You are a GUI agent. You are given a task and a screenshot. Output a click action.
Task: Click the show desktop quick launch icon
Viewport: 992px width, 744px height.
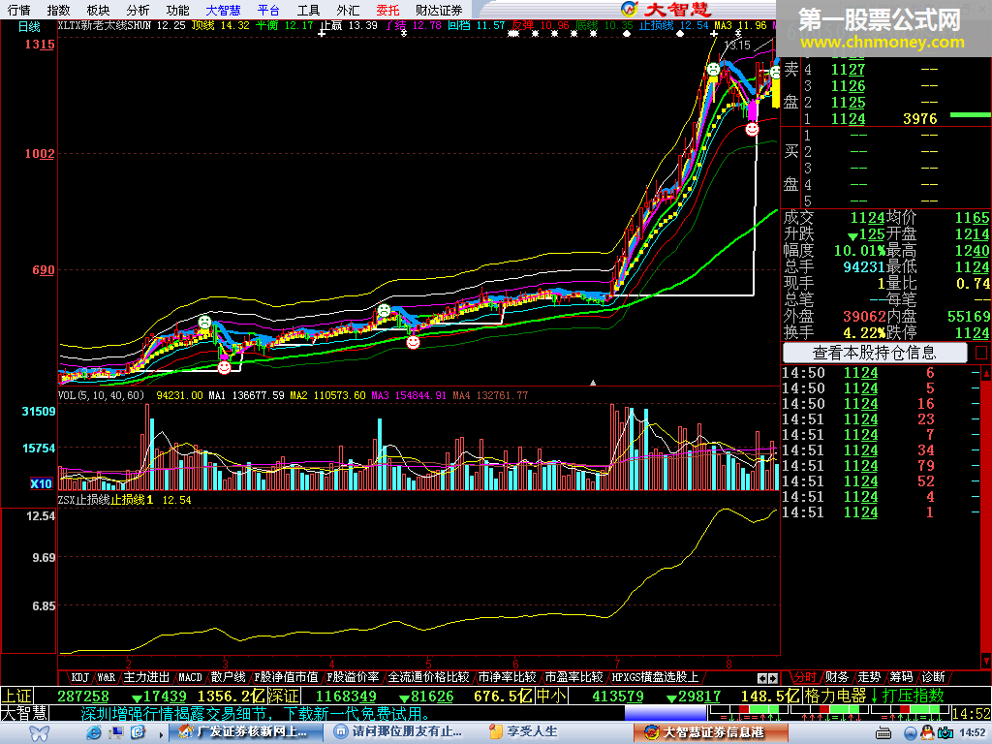pos(116,732)
